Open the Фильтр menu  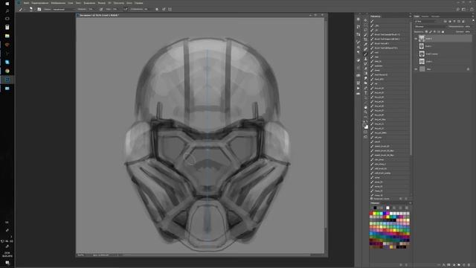pos(102,3)
